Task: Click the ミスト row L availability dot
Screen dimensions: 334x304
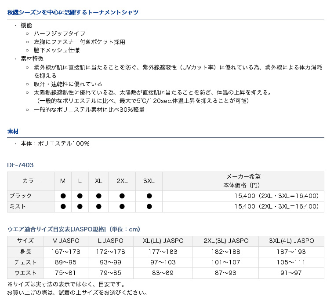Action: tap(80, 206)
